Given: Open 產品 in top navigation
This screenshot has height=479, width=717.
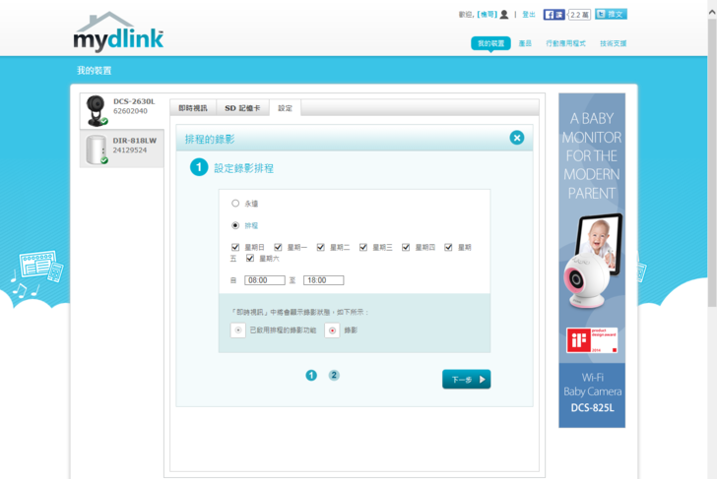Looking at the screenshot, I should pos(525,43).
